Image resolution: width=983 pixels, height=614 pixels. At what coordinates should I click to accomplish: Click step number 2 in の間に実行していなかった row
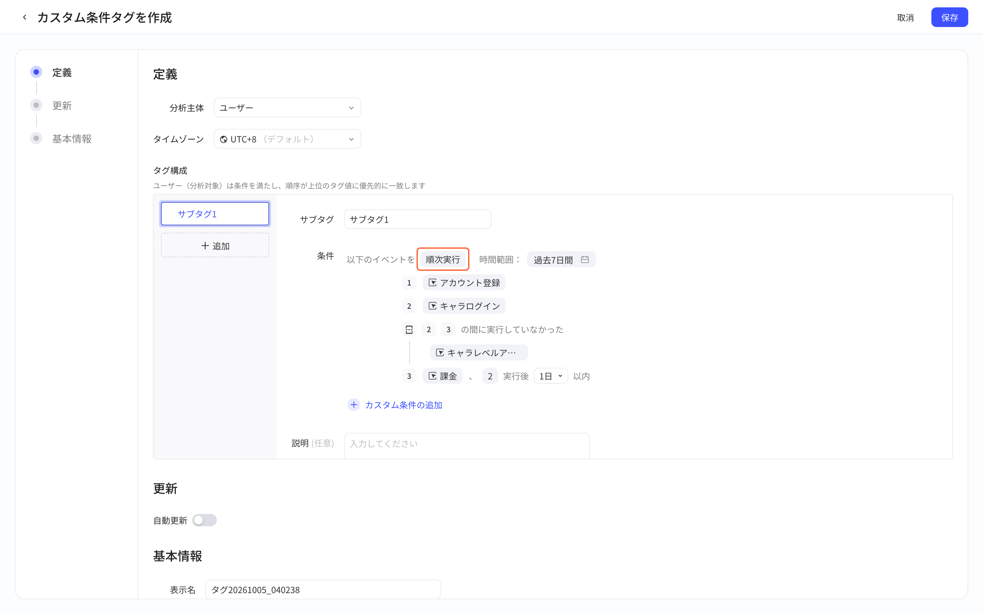429,329
